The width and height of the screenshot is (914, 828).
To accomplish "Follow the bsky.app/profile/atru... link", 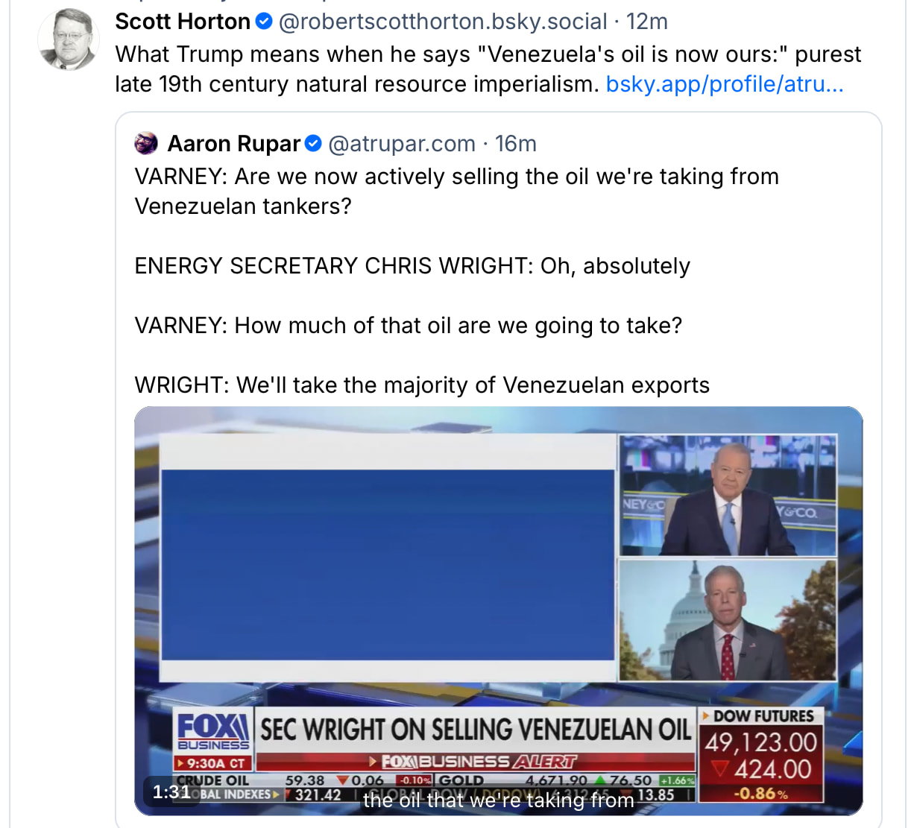I will pyautogui.click(x=725, y=84).
